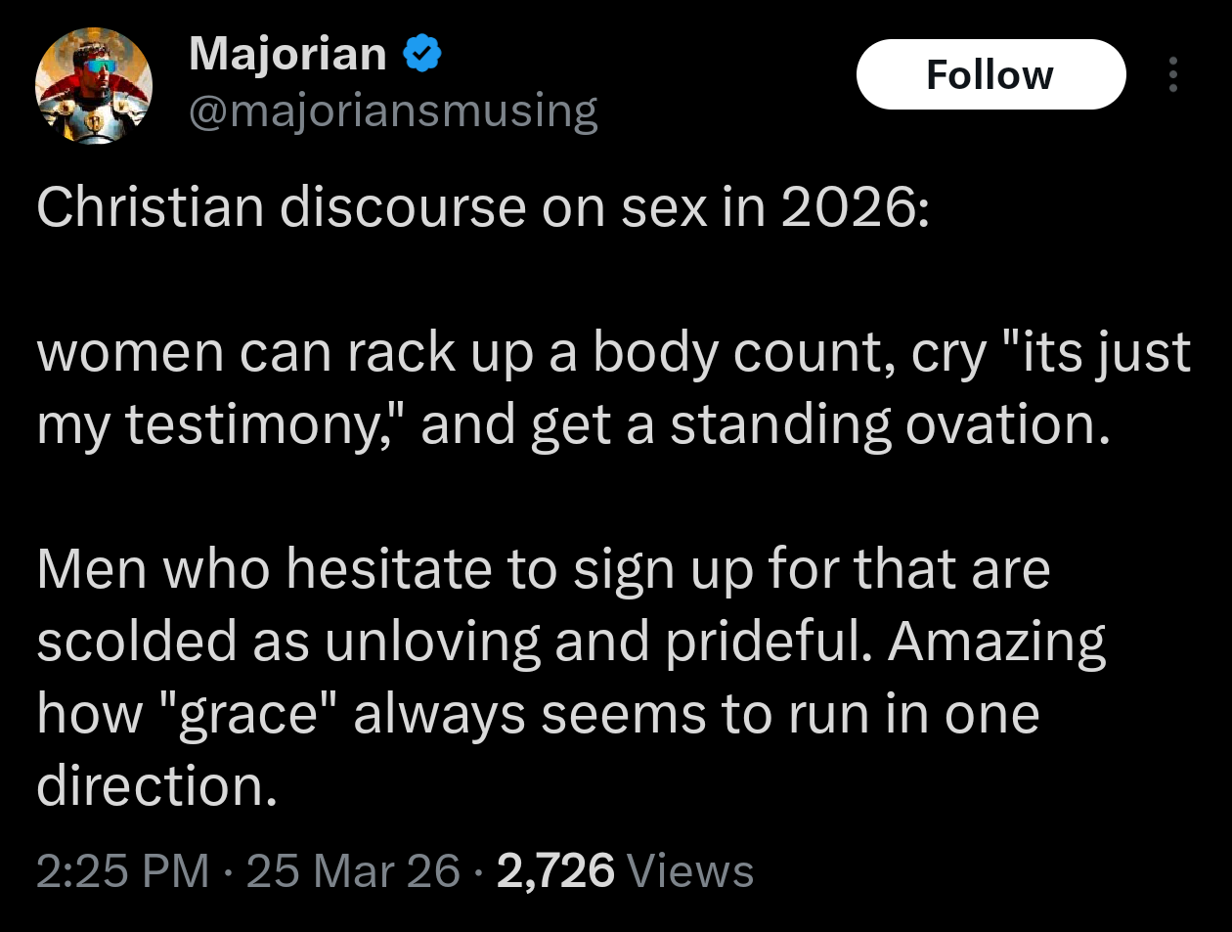Click the word "Amazing" in the tweet
1232x932 pixels.
coord(995,642)
